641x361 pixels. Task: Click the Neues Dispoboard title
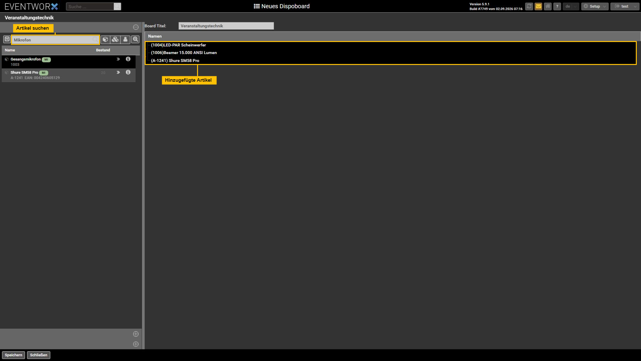[282, 6]
